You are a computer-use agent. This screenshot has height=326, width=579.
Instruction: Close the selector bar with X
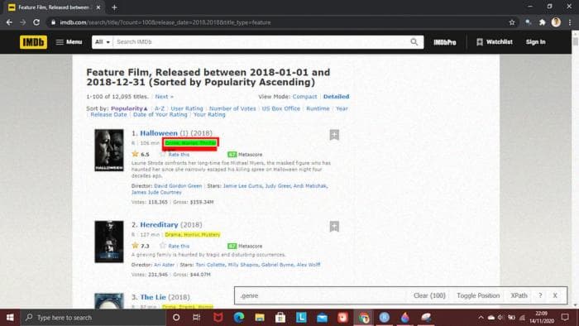pyautogui.click(x=555, y=295)
